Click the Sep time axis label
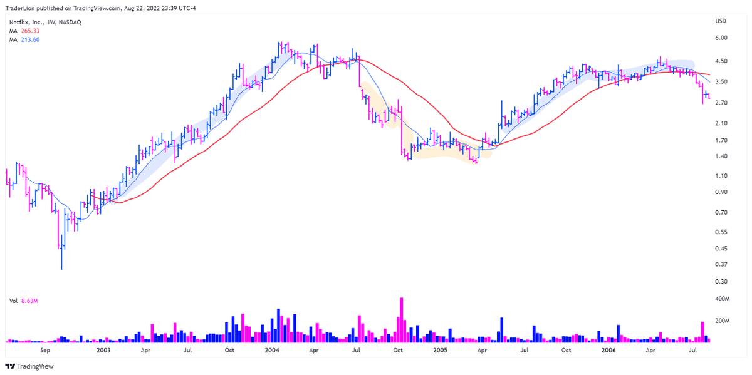Screen dimensions: 752x375 point(44,351)
